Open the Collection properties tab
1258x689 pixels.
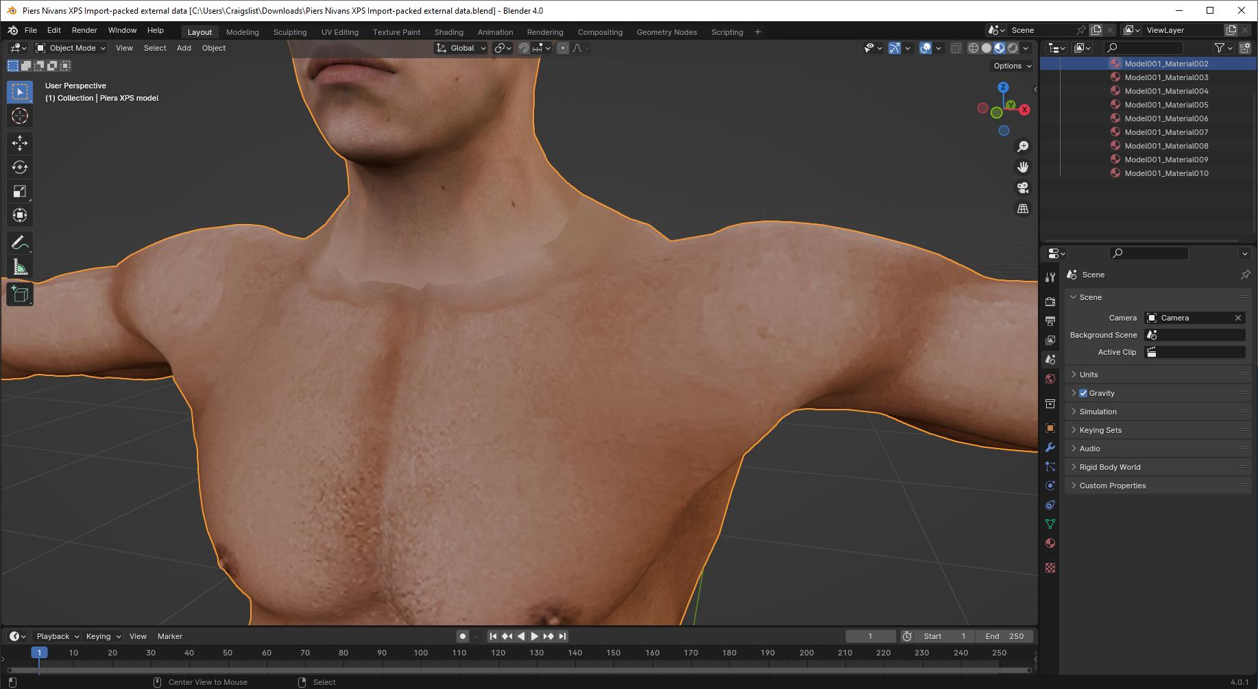click(x=1050, y=403)
